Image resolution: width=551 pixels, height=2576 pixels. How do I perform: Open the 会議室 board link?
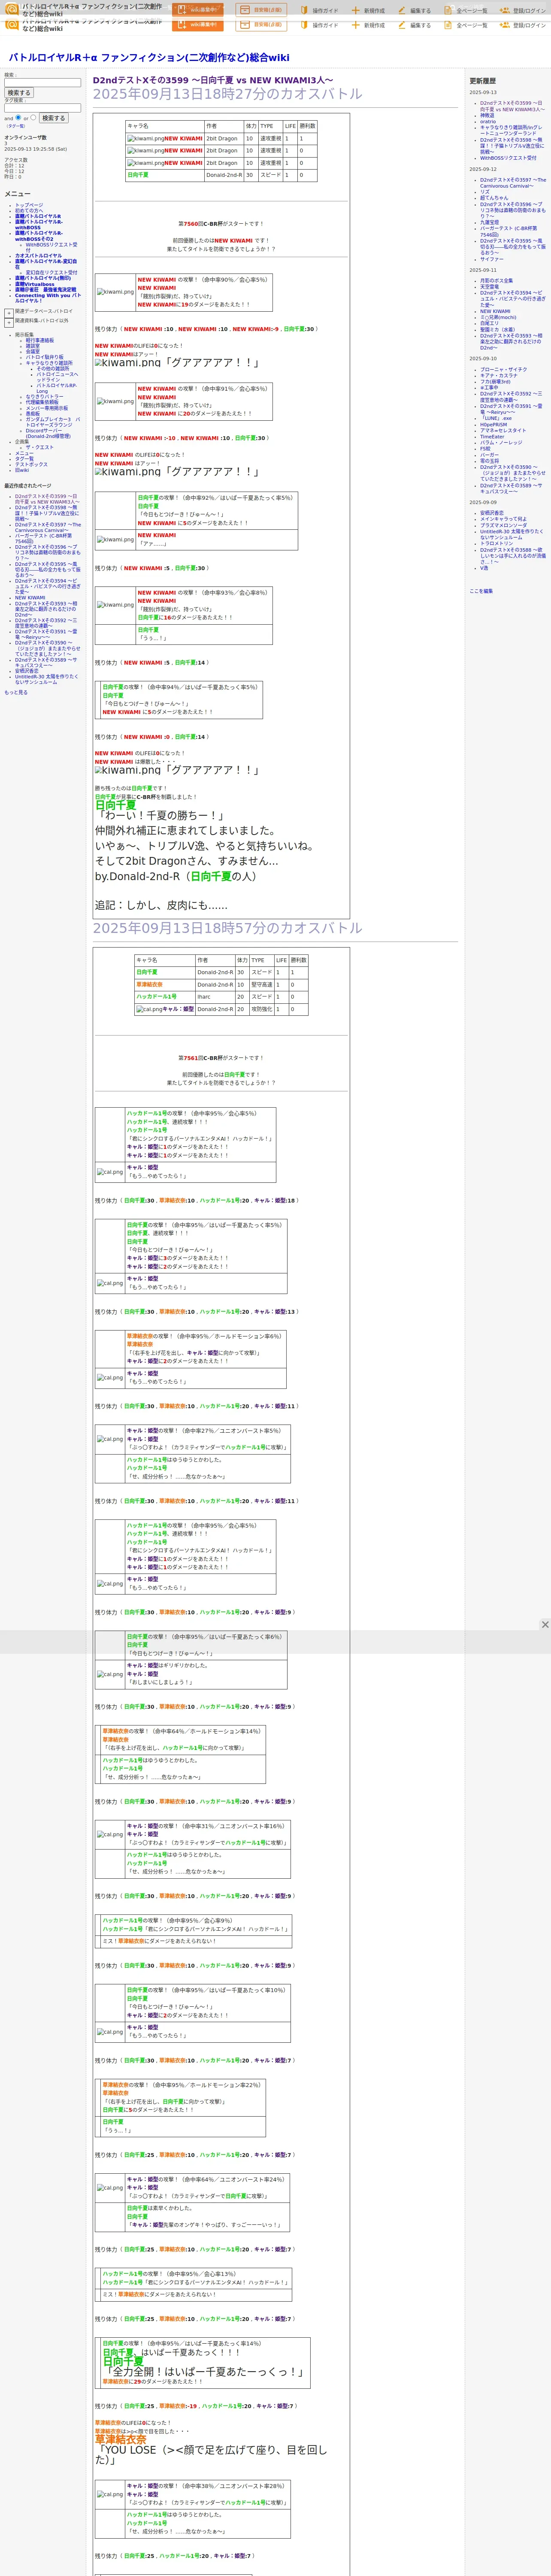pos(33,351)
